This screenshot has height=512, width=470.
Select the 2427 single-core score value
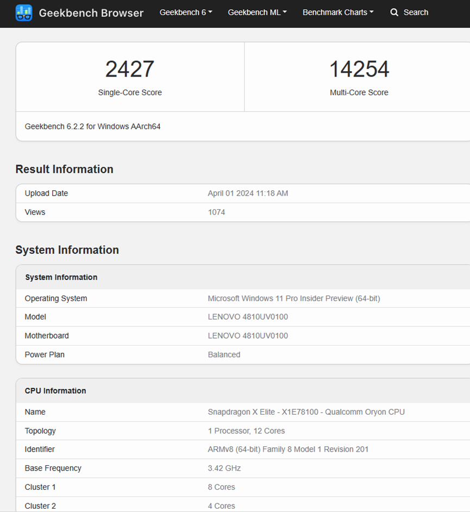(x=129, y=69)
